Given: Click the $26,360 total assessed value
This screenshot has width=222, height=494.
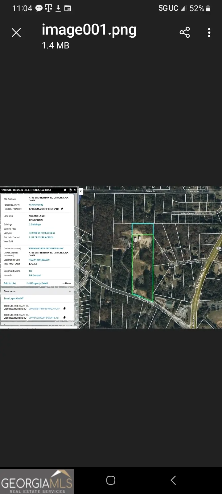Looking at the screenshot, I should pyautogui.click(x=33, y=264).
